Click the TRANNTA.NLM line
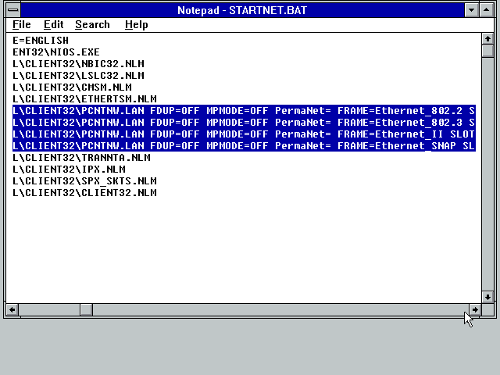Viewport: 500px width, 375px height. pyautogui.click(x=81, y=158)
